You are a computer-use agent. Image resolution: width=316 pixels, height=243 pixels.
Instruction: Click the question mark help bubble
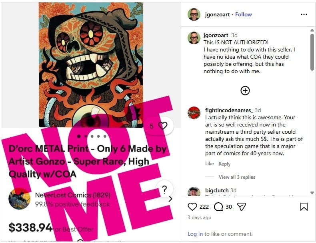(164, 190)
